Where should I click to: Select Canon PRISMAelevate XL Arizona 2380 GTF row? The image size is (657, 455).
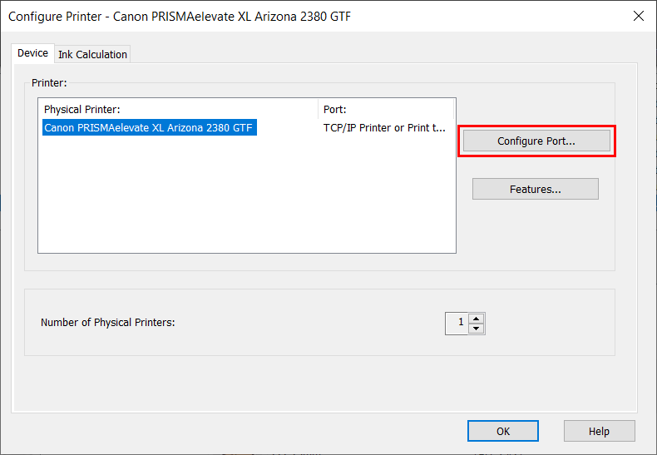coord(149,127)
